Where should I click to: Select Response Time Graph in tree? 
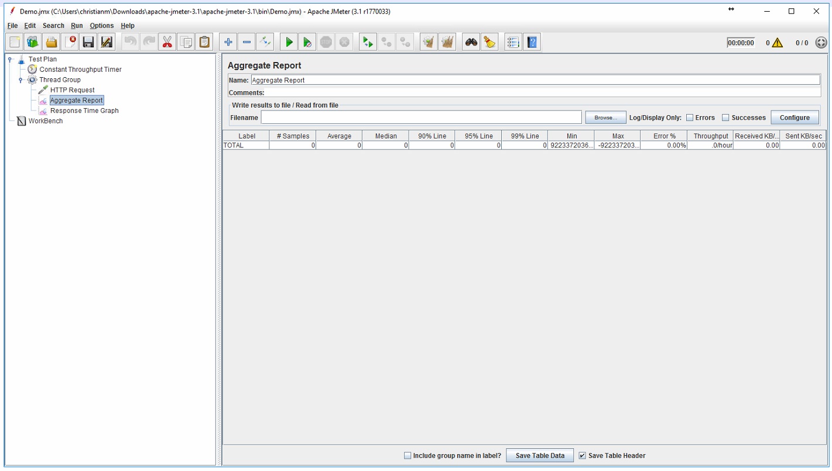tap(84, 110)
